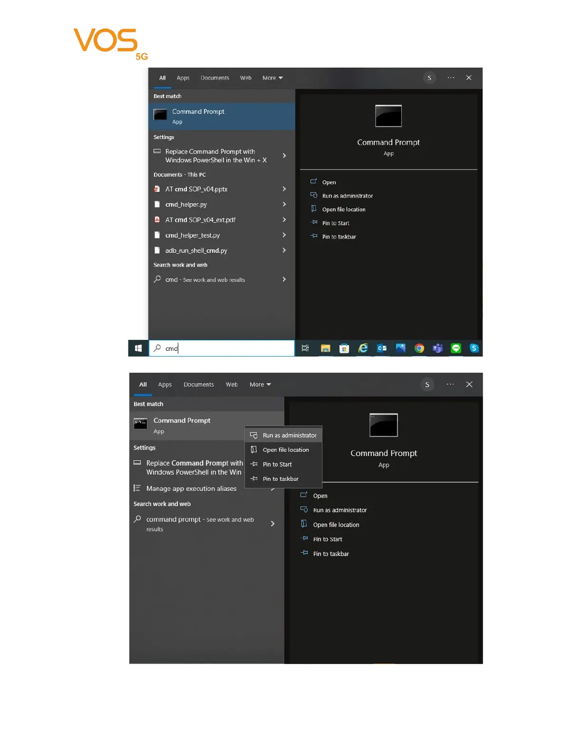582x754 pixels.
Task: Open Microsoft Teams from taskbar
Action: (x=437, y=348)
